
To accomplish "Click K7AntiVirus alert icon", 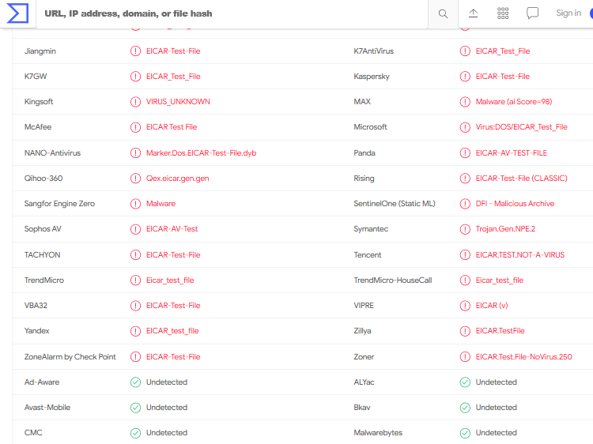I will pos(465,51).
